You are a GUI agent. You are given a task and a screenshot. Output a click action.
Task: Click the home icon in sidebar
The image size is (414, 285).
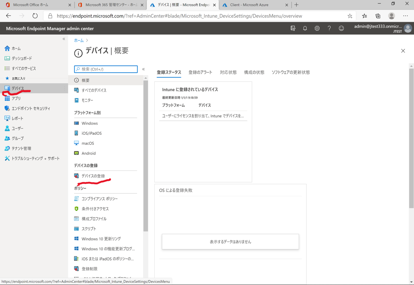click(x=7, y=49)
